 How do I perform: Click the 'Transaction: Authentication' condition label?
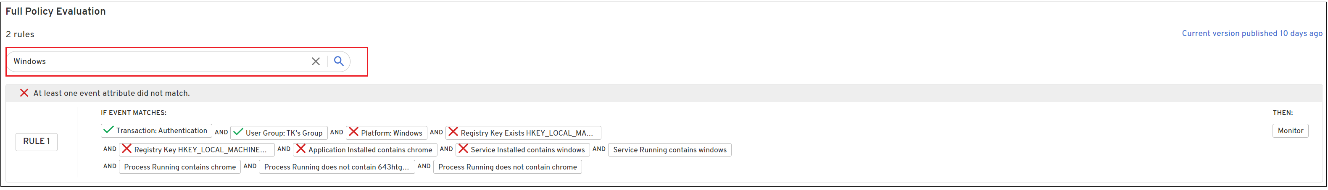(x=161, y=131)
